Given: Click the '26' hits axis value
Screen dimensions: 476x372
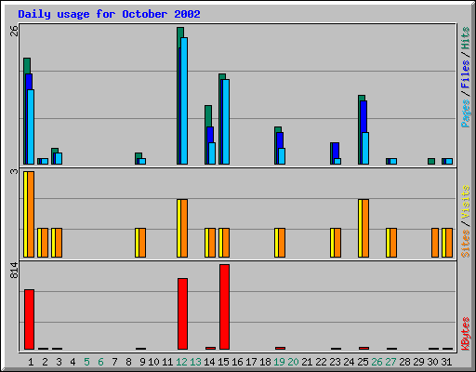Looking at the screenshot, I should 14,31.
